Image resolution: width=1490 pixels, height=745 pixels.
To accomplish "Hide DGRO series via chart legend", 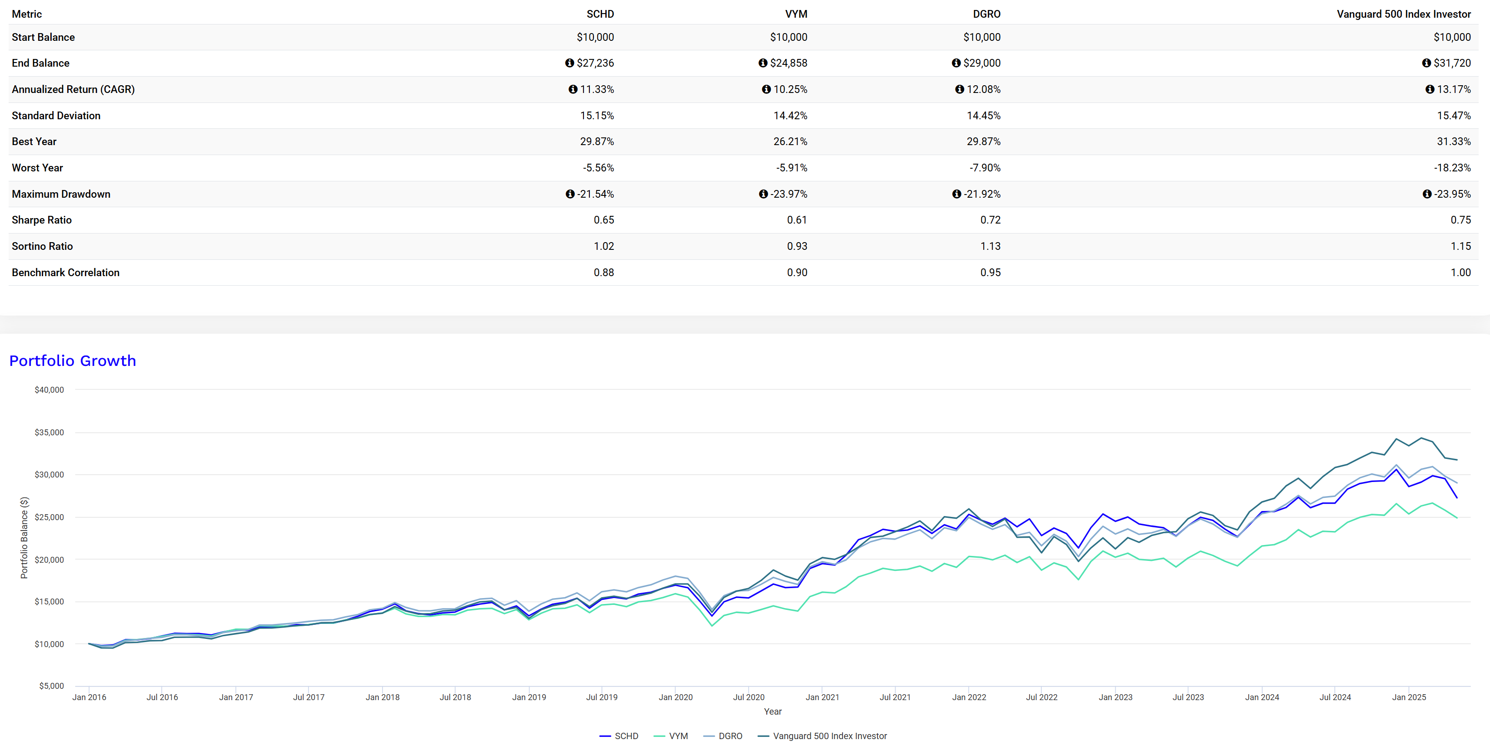I will coord(730,736).
